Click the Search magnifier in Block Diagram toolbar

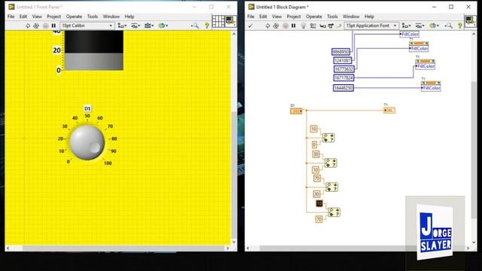tap(449, 26)
